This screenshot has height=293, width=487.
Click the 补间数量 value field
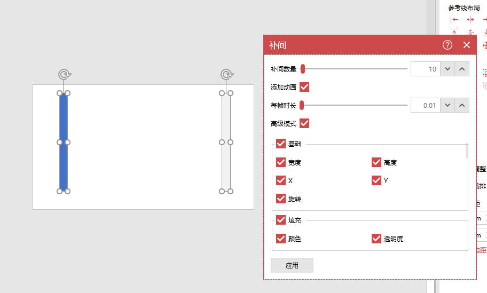tap(425, 69)
